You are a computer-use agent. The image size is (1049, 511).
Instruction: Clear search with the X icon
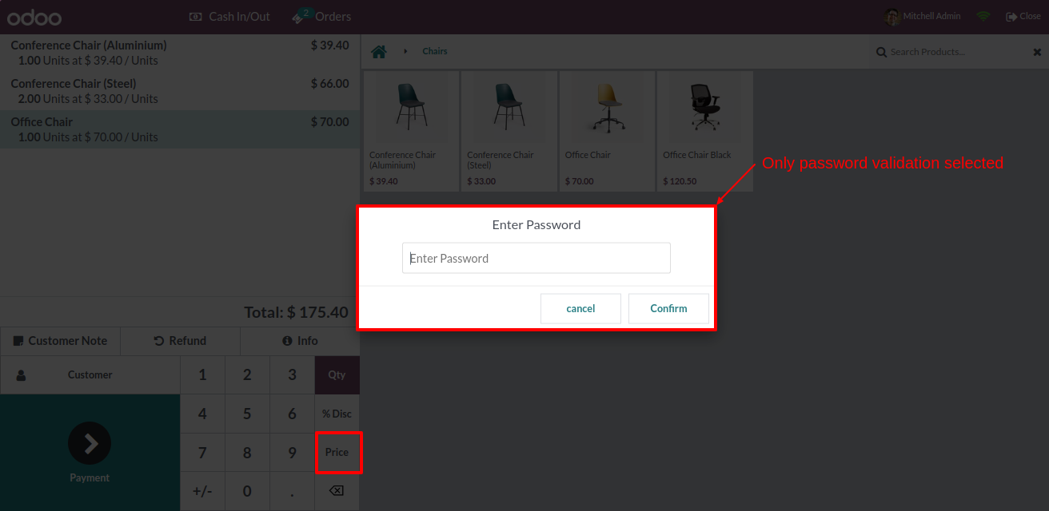pos(1037,52)
